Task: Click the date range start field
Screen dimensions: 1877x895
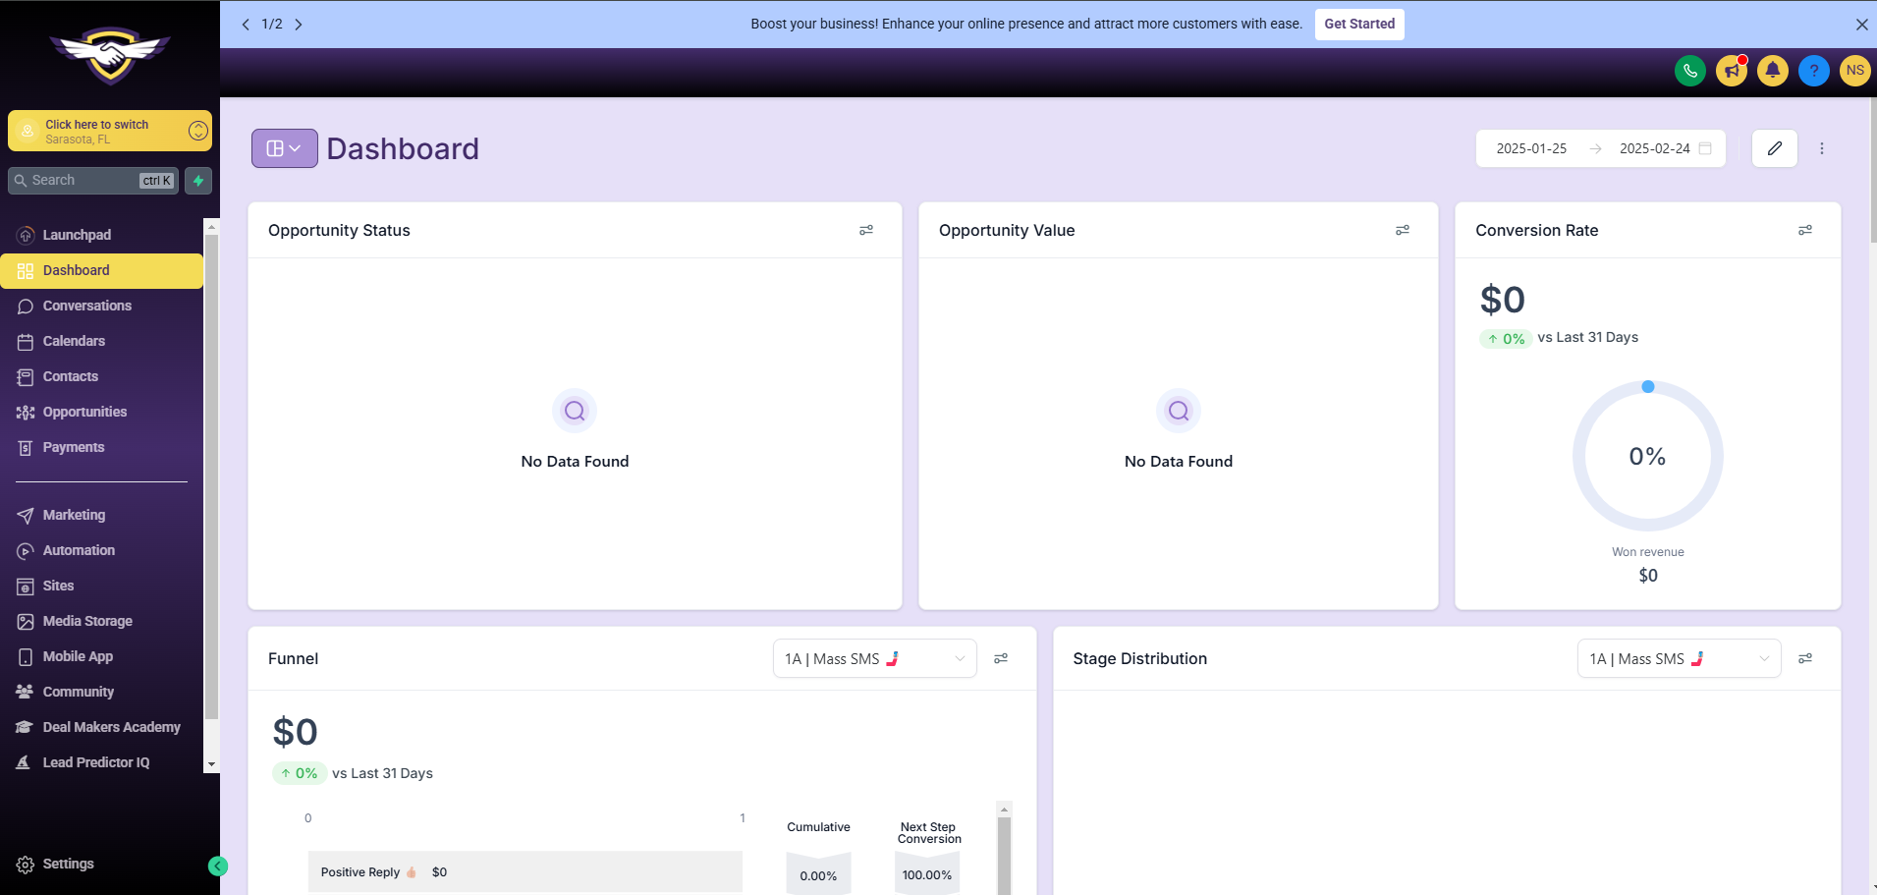Action: pyautogui.click(x=1531, y=148)
